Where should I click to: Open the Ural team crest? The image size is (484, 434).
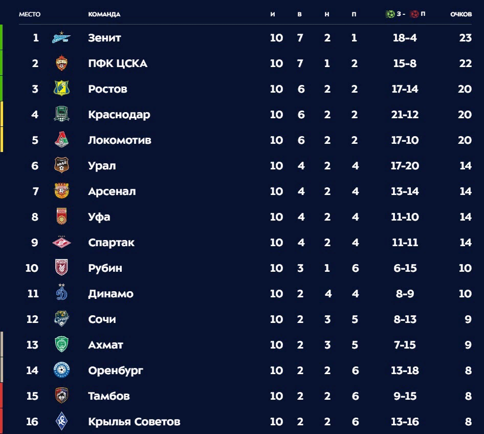pyautogui.click(x=61, y=165)
